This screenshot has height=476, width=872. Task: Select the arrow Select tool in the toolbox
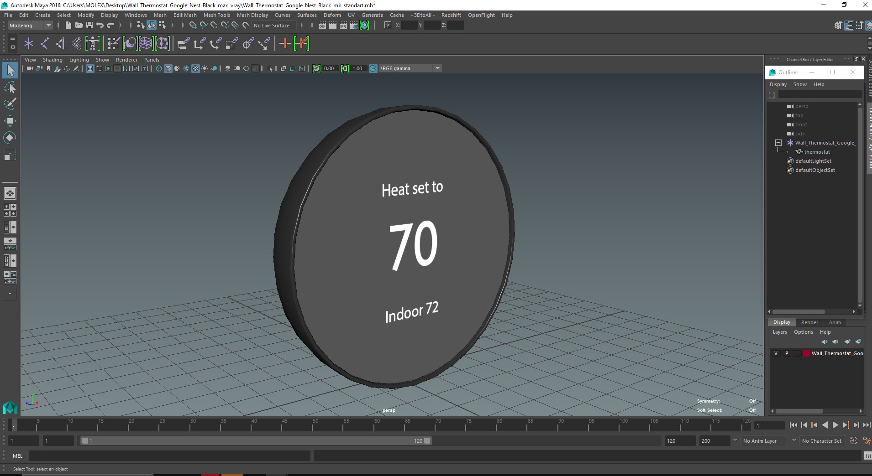(10, 70)
